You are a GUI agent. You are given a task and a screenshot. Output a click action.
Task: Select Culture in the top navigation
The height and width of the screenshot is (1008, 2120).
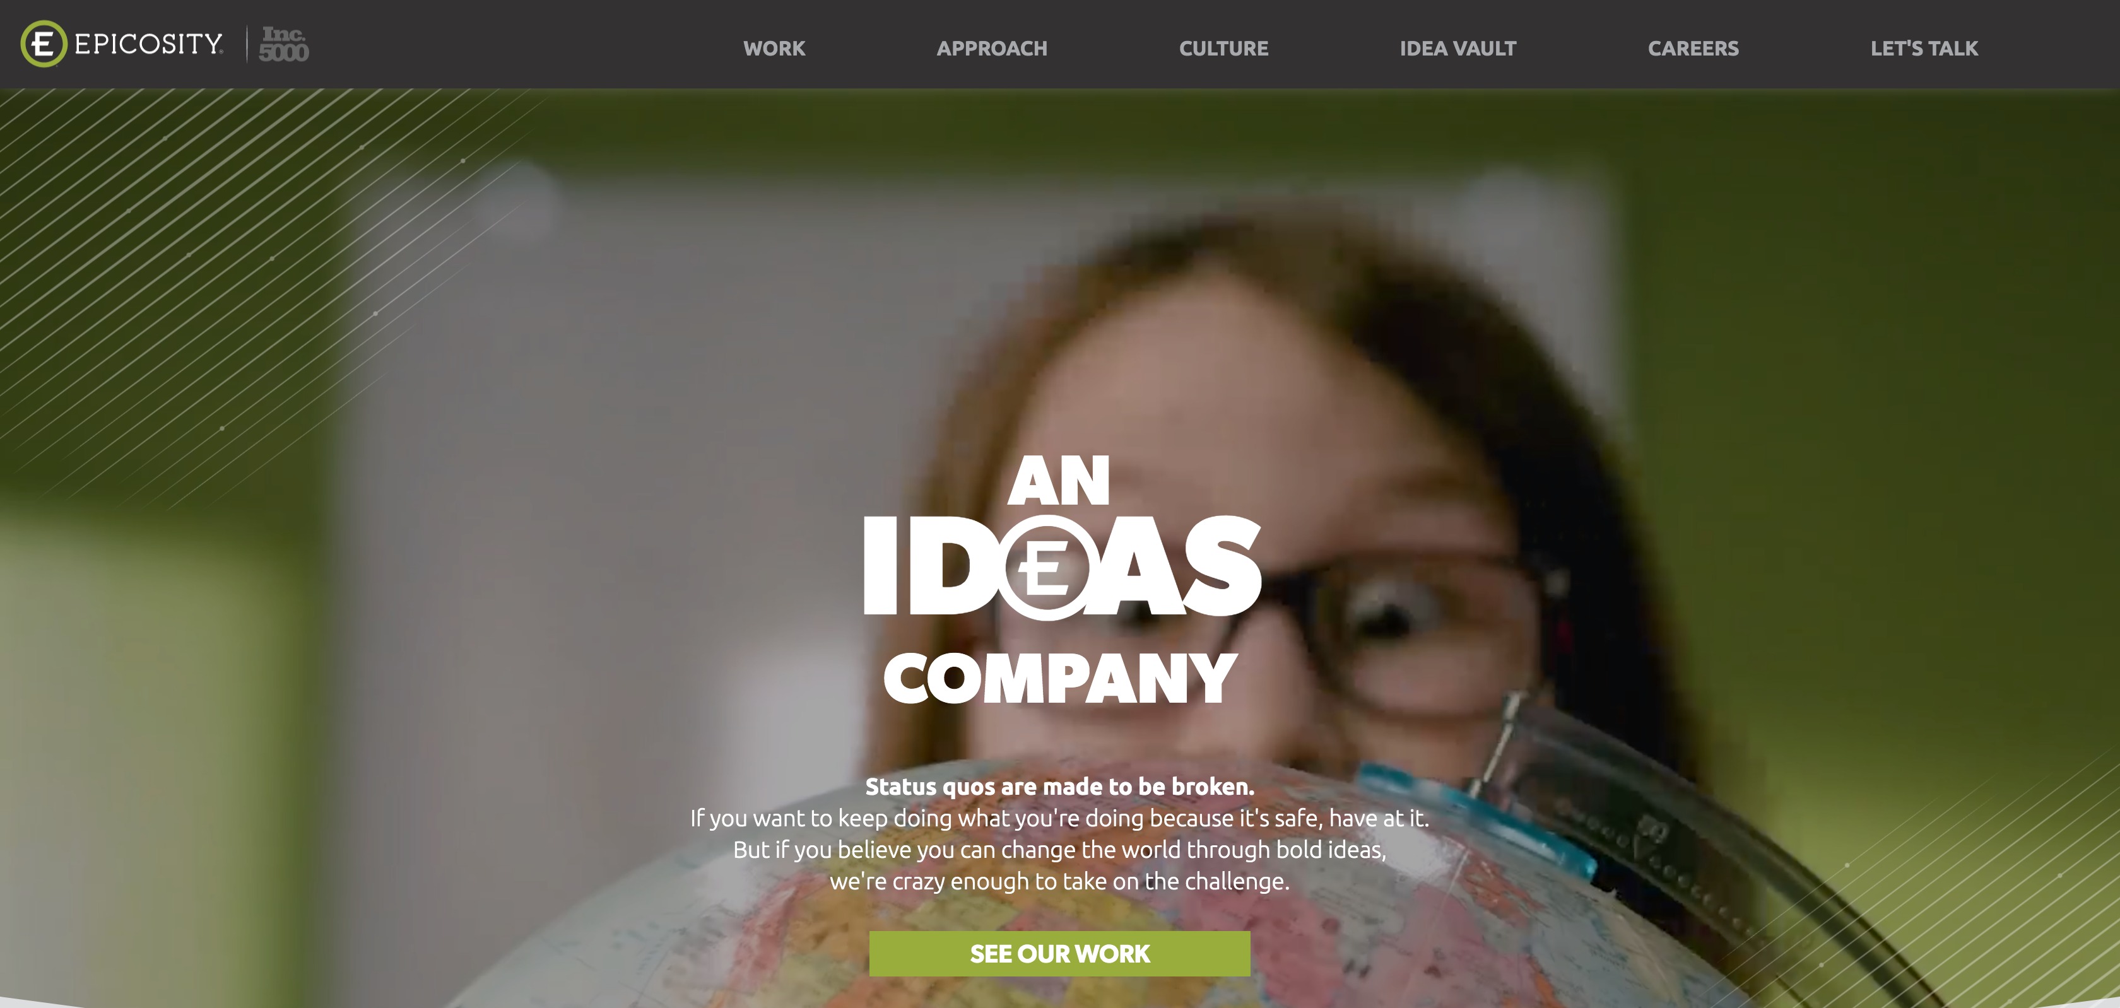click(x=1224, y=49)
